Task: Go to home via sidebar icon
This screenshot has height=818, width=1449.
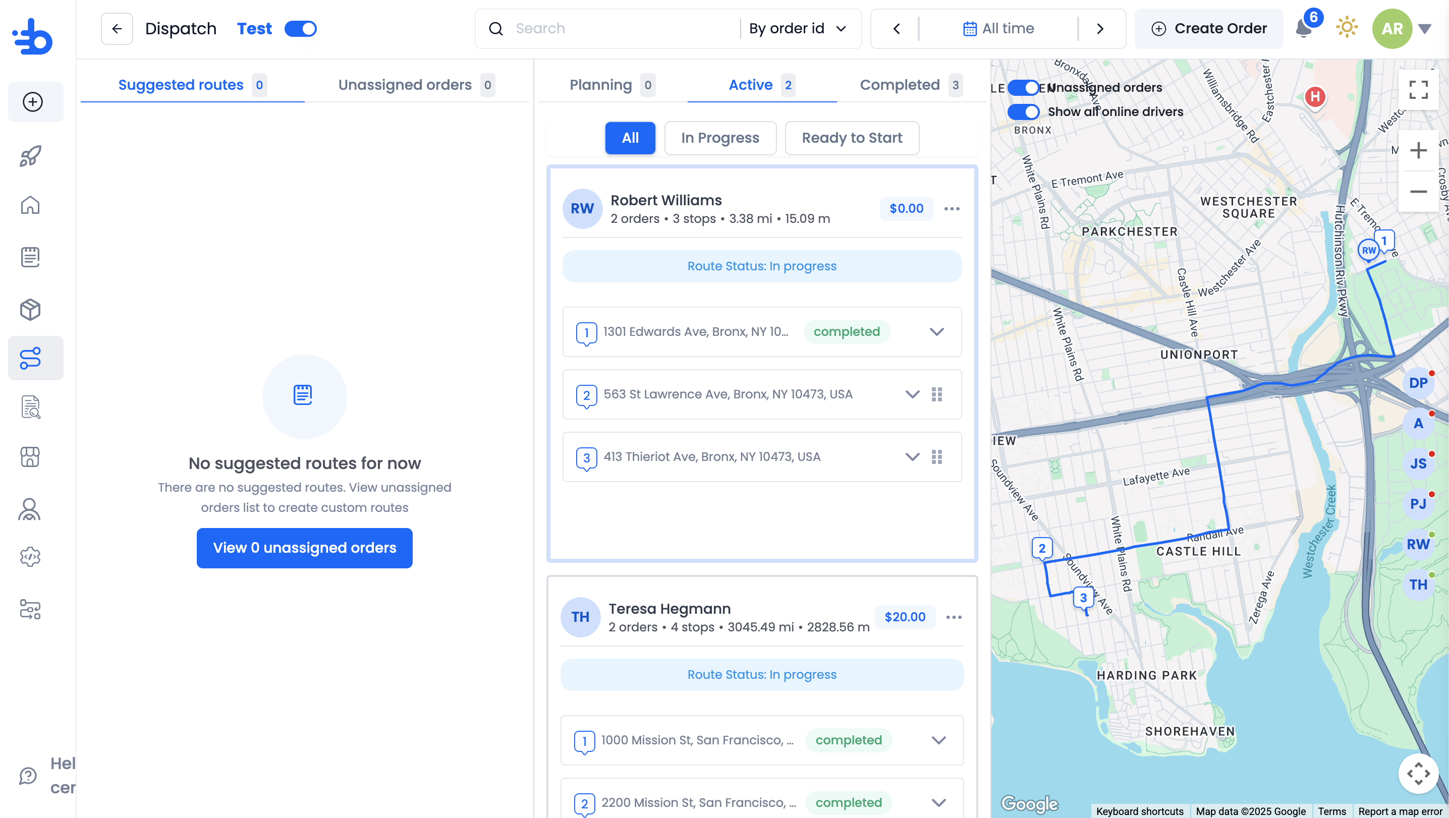Action: pyautogui.click(x=30, y=205)
